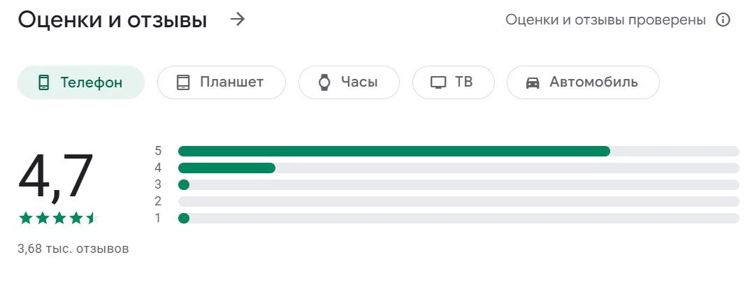This screenshot has height=285, width=750.
Task: Click the TV icon in ТВ chip
Action: click(x=438, y=82)
